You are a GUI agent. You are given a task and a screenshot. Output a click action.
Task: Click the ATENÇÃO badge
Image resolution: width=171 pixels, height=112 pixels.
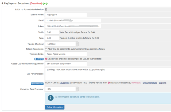[x=39, y=59]
